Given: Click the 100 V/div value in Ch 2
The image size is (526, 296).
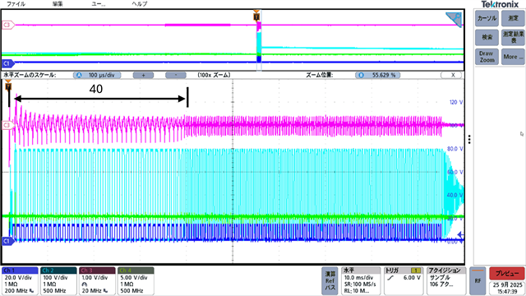Looking at the screenshot, I should pos(55,278).
